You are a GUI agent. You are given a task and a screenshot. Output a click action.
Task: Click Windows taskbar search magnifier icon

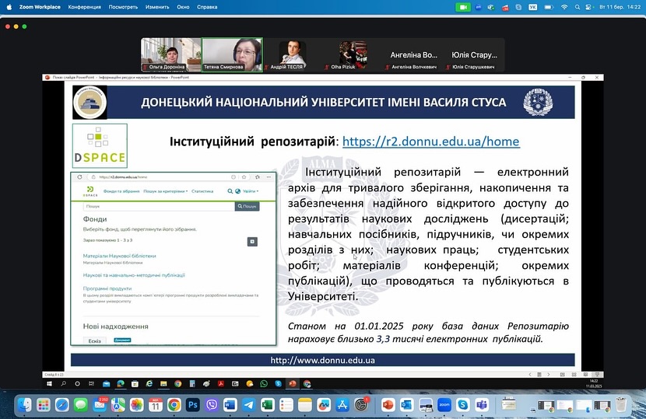click(64, 383)
